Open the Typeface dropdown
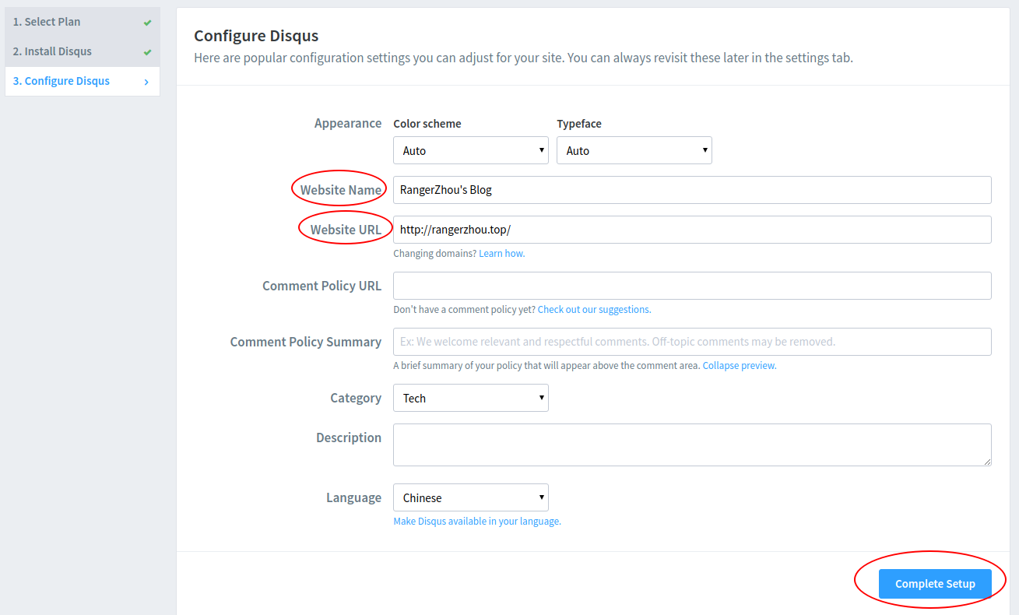The image size is (1019, 615). pos(634,150)
